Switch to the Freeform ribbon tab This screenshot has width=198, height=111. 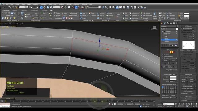tap(15, 10)
